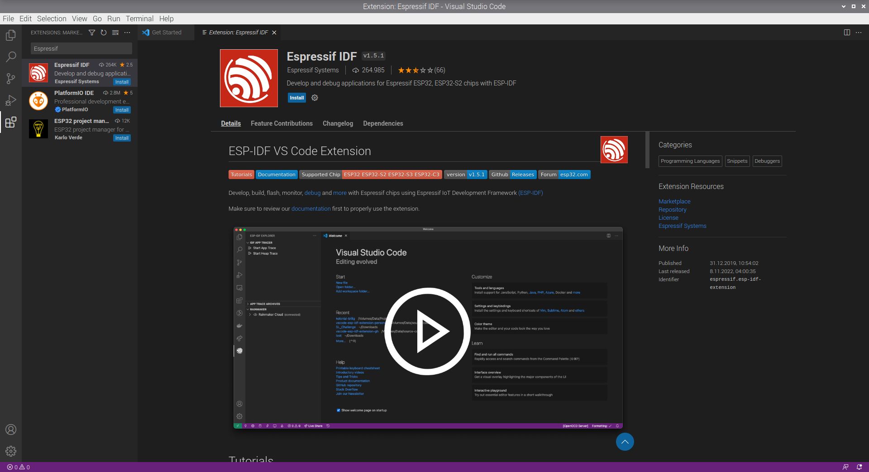Screen dimensions: 869x472
Task: Open the Manage gear next to Install
Action: (x=315, y=98)
